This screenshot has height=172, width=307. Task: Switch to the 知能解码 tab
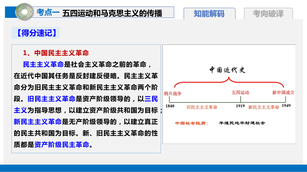point(209,14)
